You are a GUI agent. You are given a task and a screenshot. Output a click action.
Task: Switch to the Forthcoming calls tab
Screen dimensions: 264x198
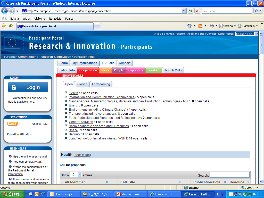(101, 84)
